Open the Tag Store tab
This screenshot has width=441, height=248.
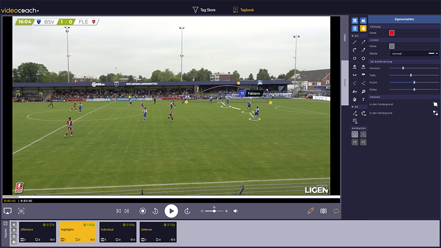(204, 10)
